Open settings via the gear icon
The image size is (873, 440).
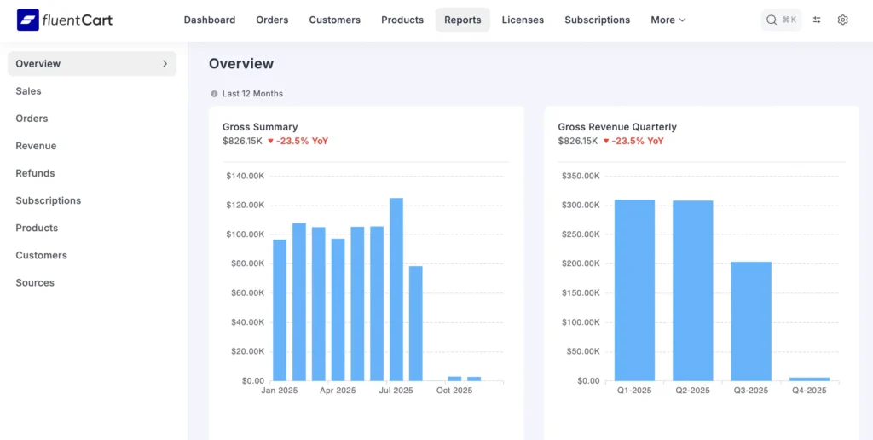click(x=842, y=20)
